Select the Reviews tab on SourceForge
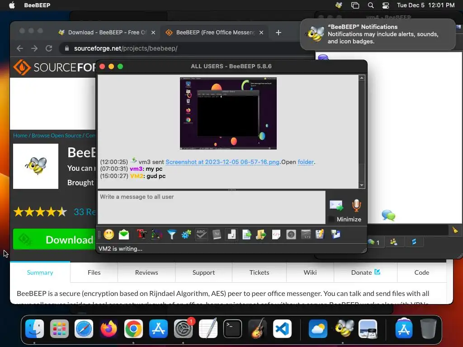463x347 pixels. tap(146, 272)
